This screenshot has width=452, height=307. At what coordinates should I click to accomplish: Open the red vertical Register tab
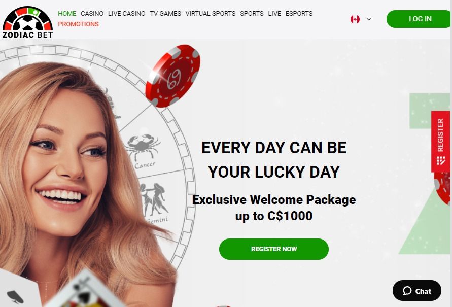pos(440,141)
